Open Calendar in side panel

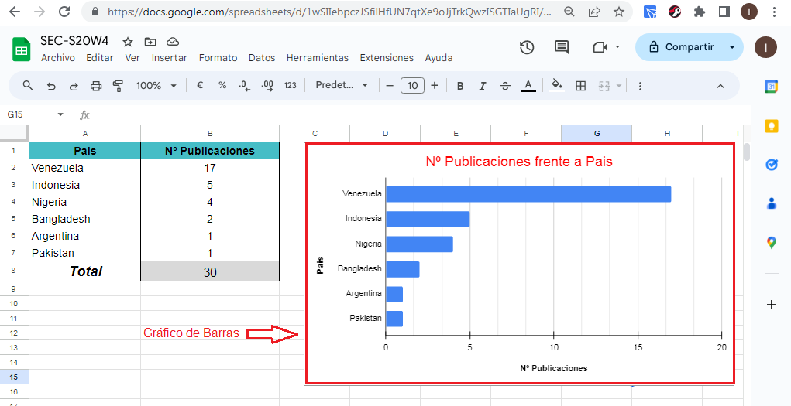772,87
